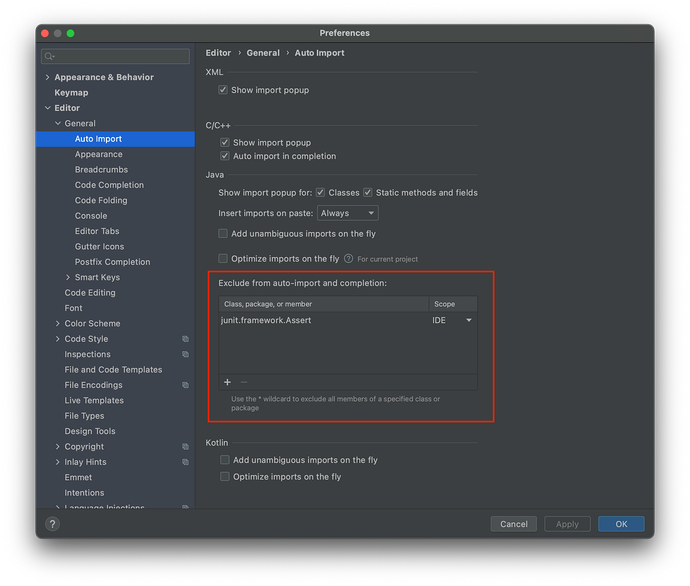The image size is (690, 586).
Task: Select Appearance in the sidebar
Action: pos(99,154)
